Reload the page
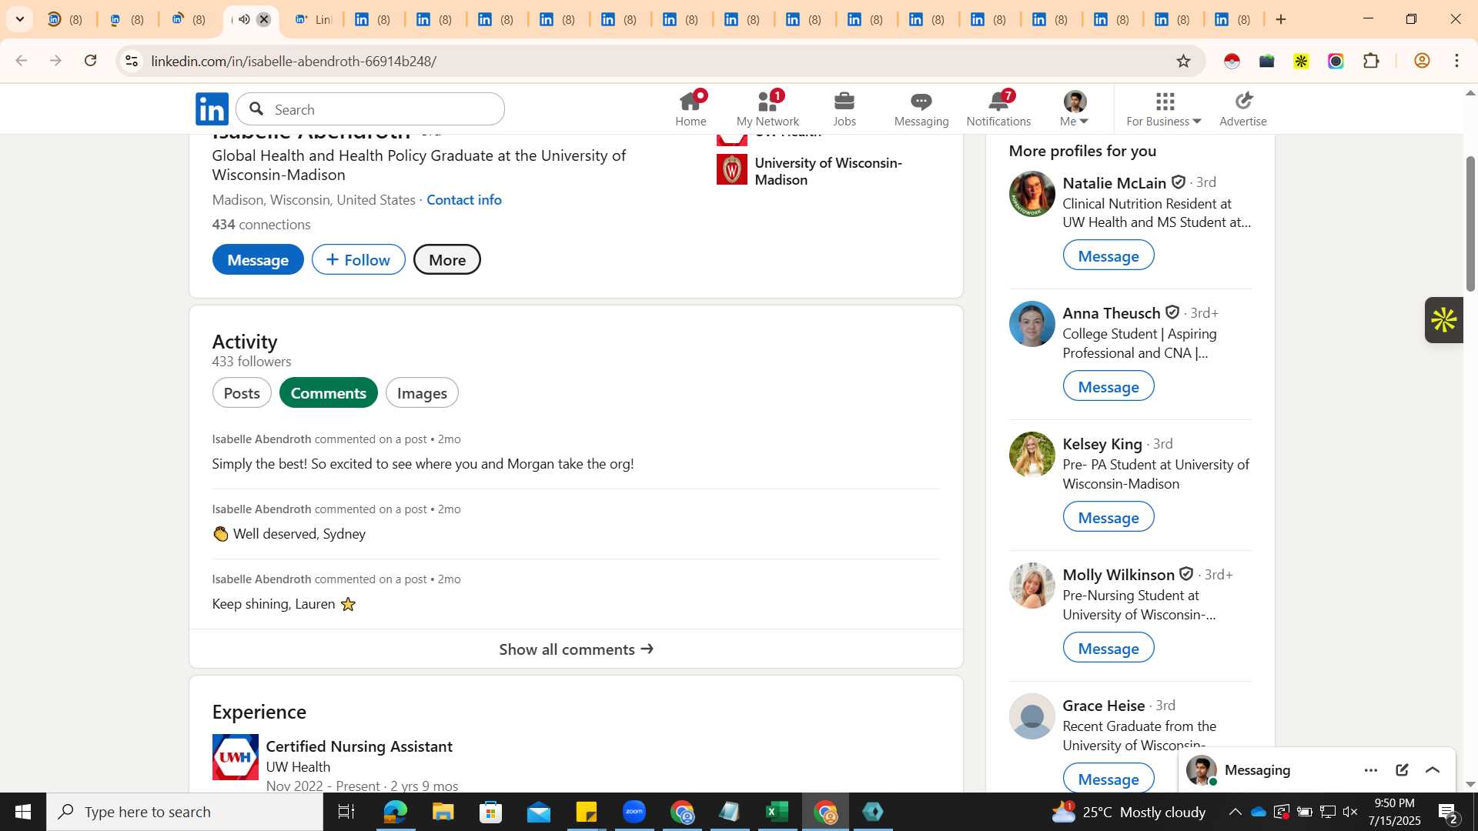Screen dimensions: 1478x831 [x=91, y=61]
